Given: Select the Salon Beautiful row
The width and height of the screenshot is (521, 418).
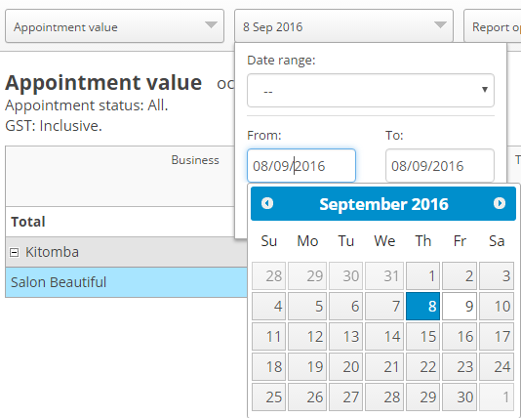Looking at the screenshot, I should click(126, 282).
